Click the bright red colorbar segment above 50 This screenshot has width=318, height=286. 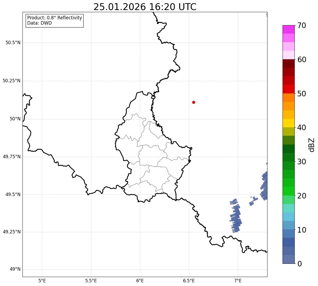(x=288, y=89)
